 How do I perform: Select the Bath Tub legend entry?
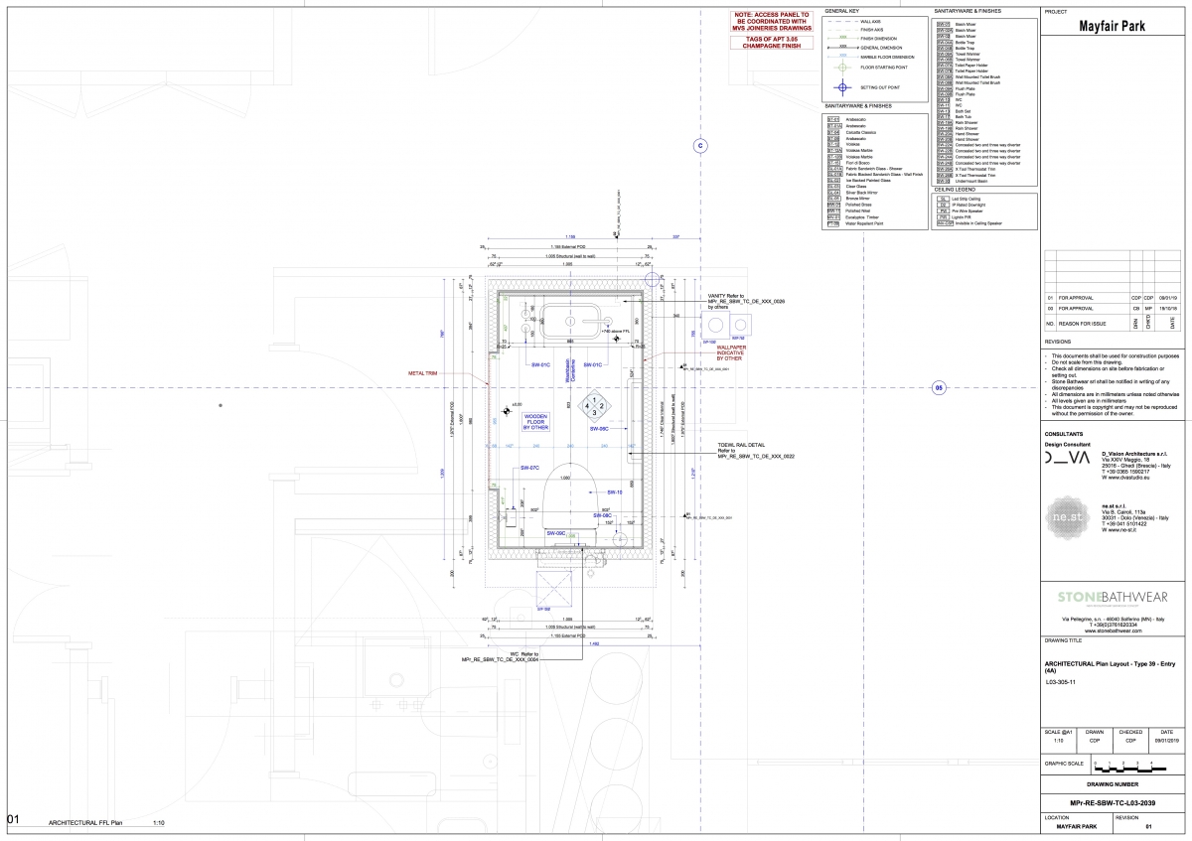[955, 116]
